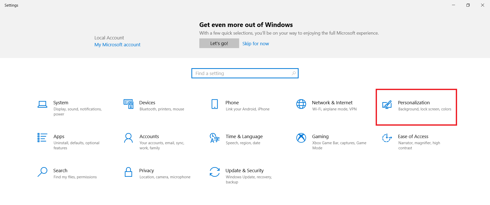The height and width of the screenshot is (205, 490).
Task: Open the Update & Security category title
Action: (x=244, y=171)
